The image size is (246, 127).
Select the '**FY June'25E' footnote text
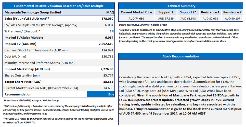58,121
